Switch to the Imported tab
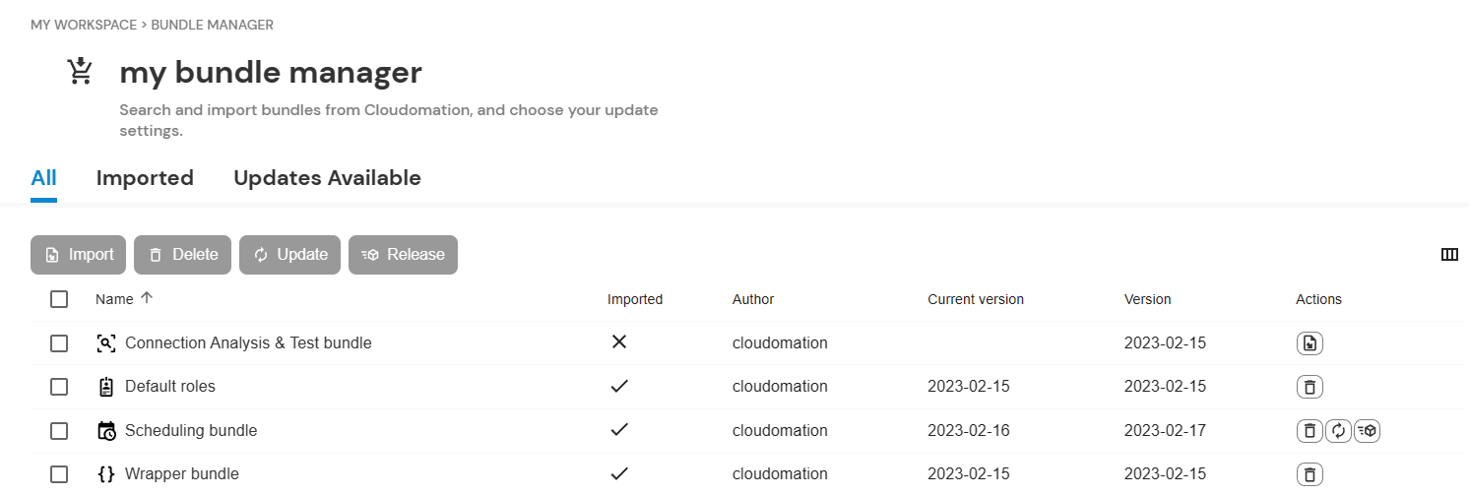This screenshot has width=1469, height=496. point(145,178)
